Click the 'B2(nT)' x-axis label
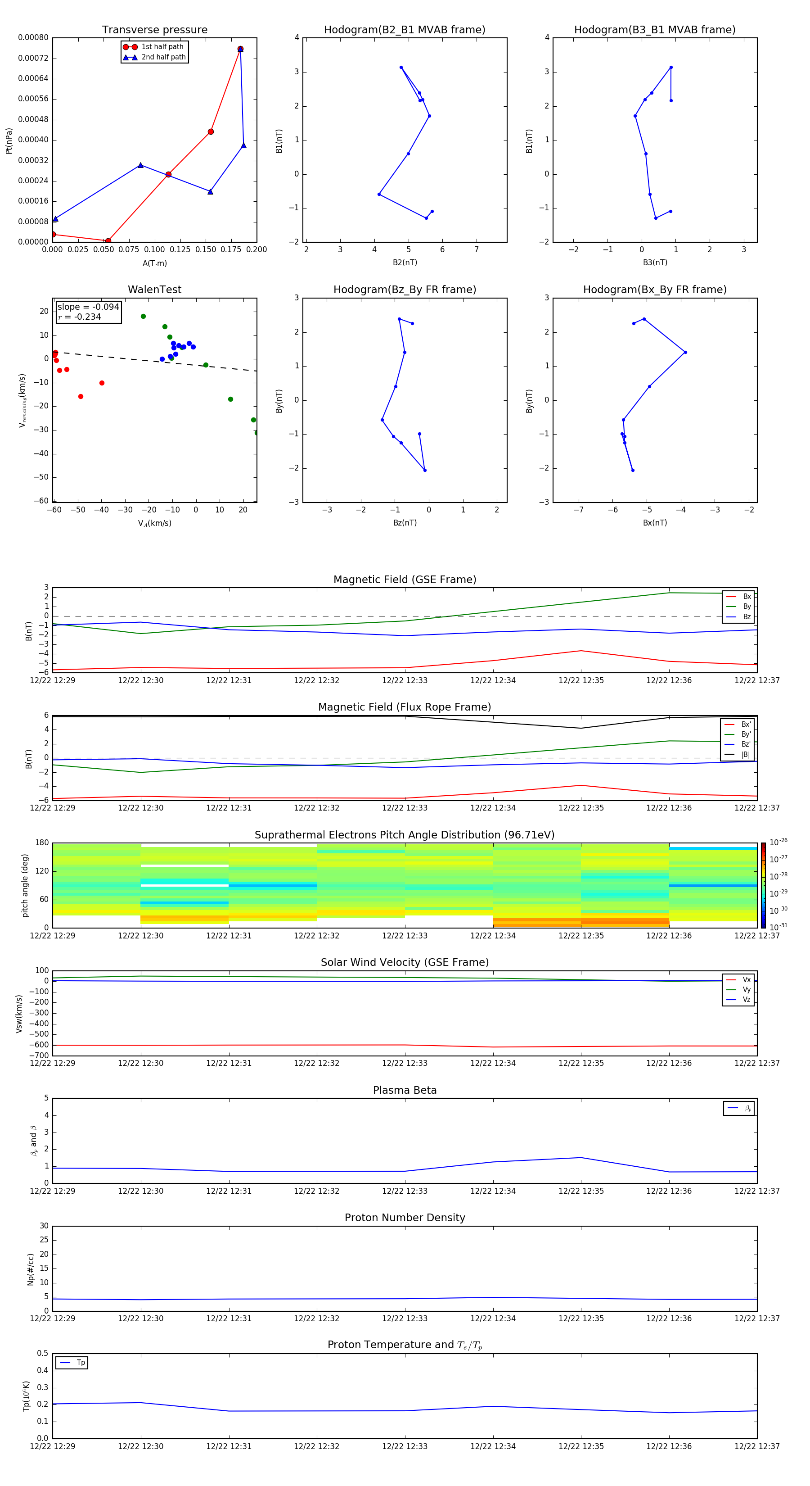 pos(405,263)
